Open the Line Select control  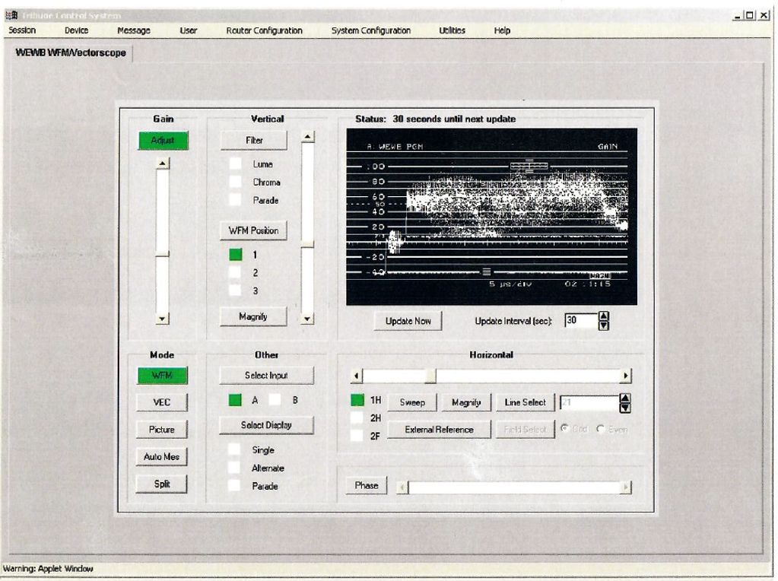523,403
